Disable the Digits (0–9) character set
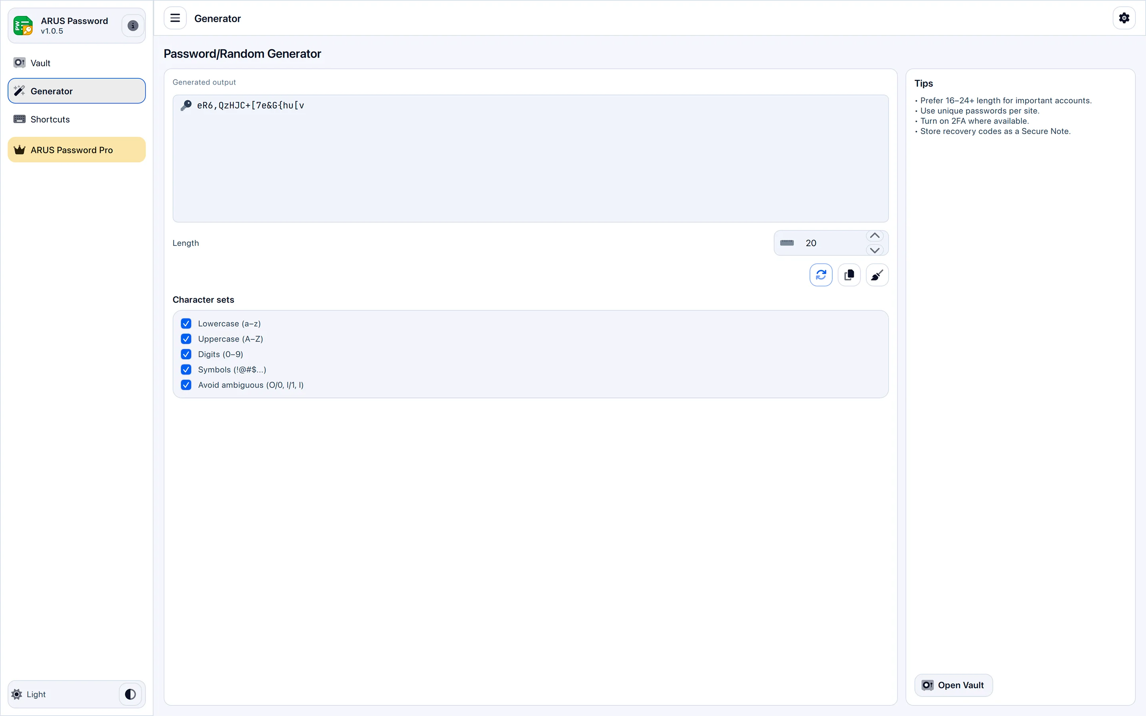Screen dimensions: 1146x716 tap(186, 354)
